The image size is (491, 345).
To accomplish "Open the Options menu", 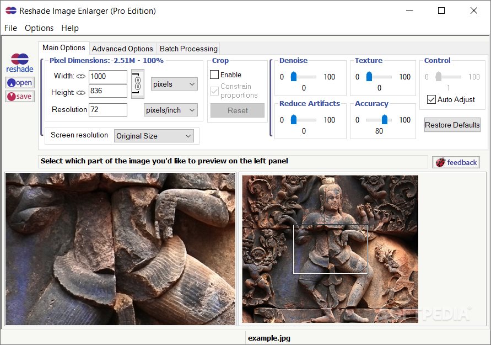I will pyautogui.click(x=39, y=28).
